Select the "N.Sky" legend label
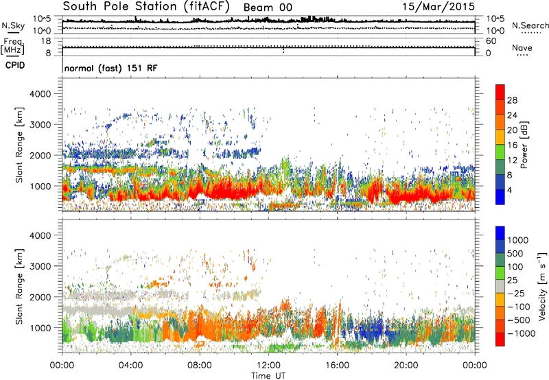 13,25
